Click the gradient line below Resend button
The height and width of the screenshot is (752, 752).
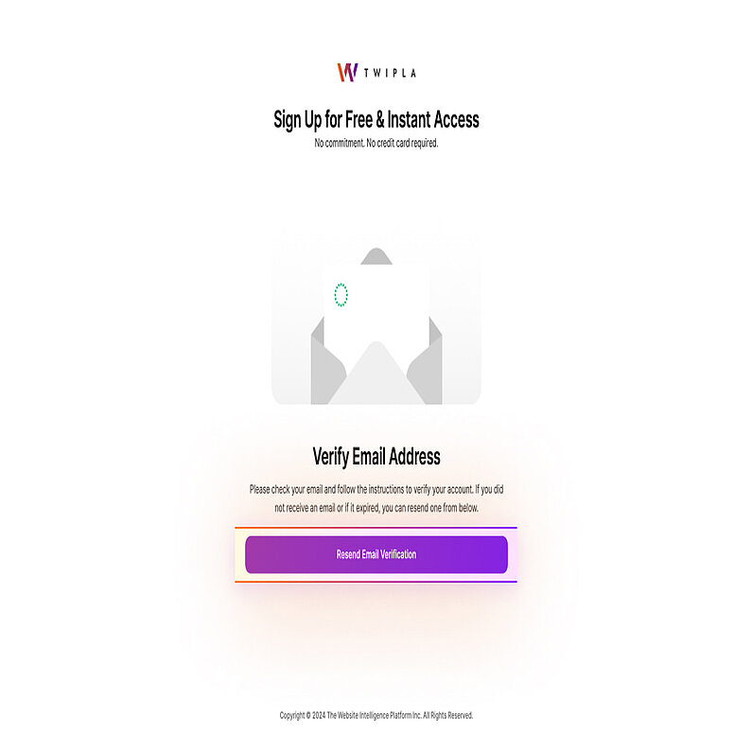pyautogui.click(x=376, y=582)
